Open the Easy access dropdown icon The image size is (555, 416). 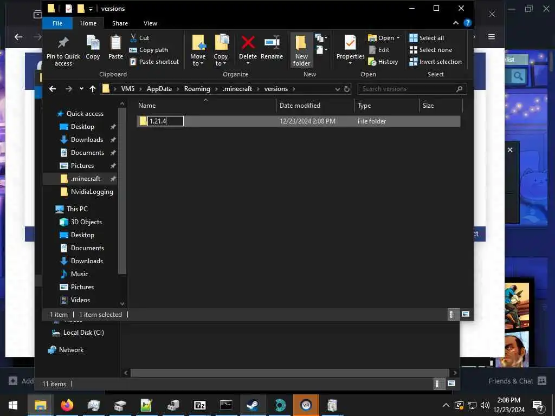tap(321, 50)
